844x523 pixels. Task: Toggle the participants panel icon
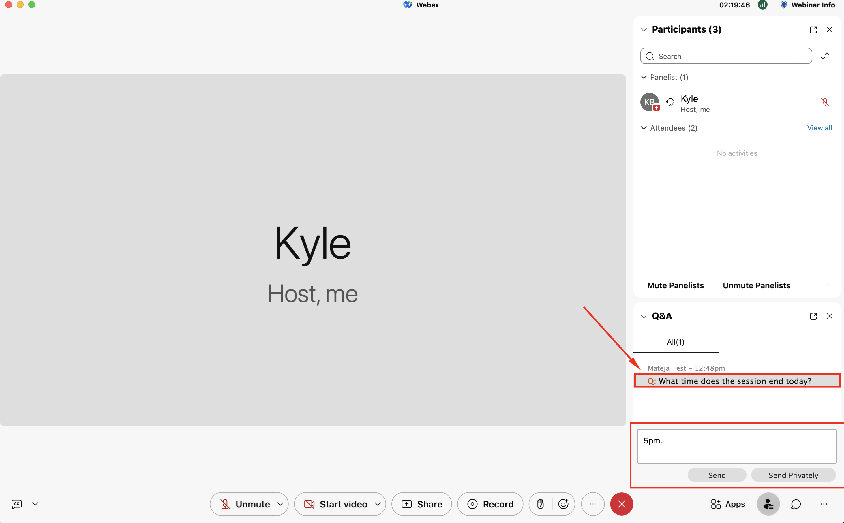(768, 504)
